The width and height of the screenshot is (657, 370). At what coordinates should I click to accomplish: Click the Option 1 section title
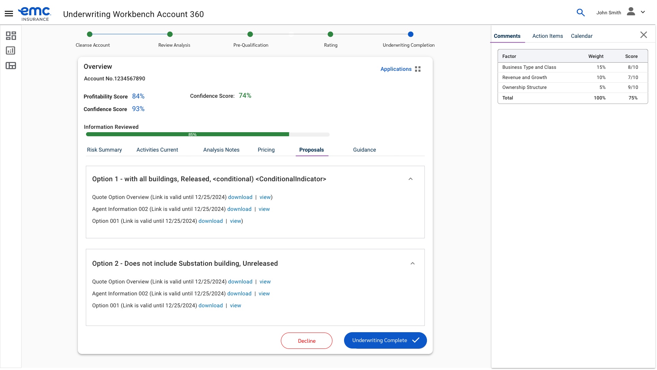209,179
